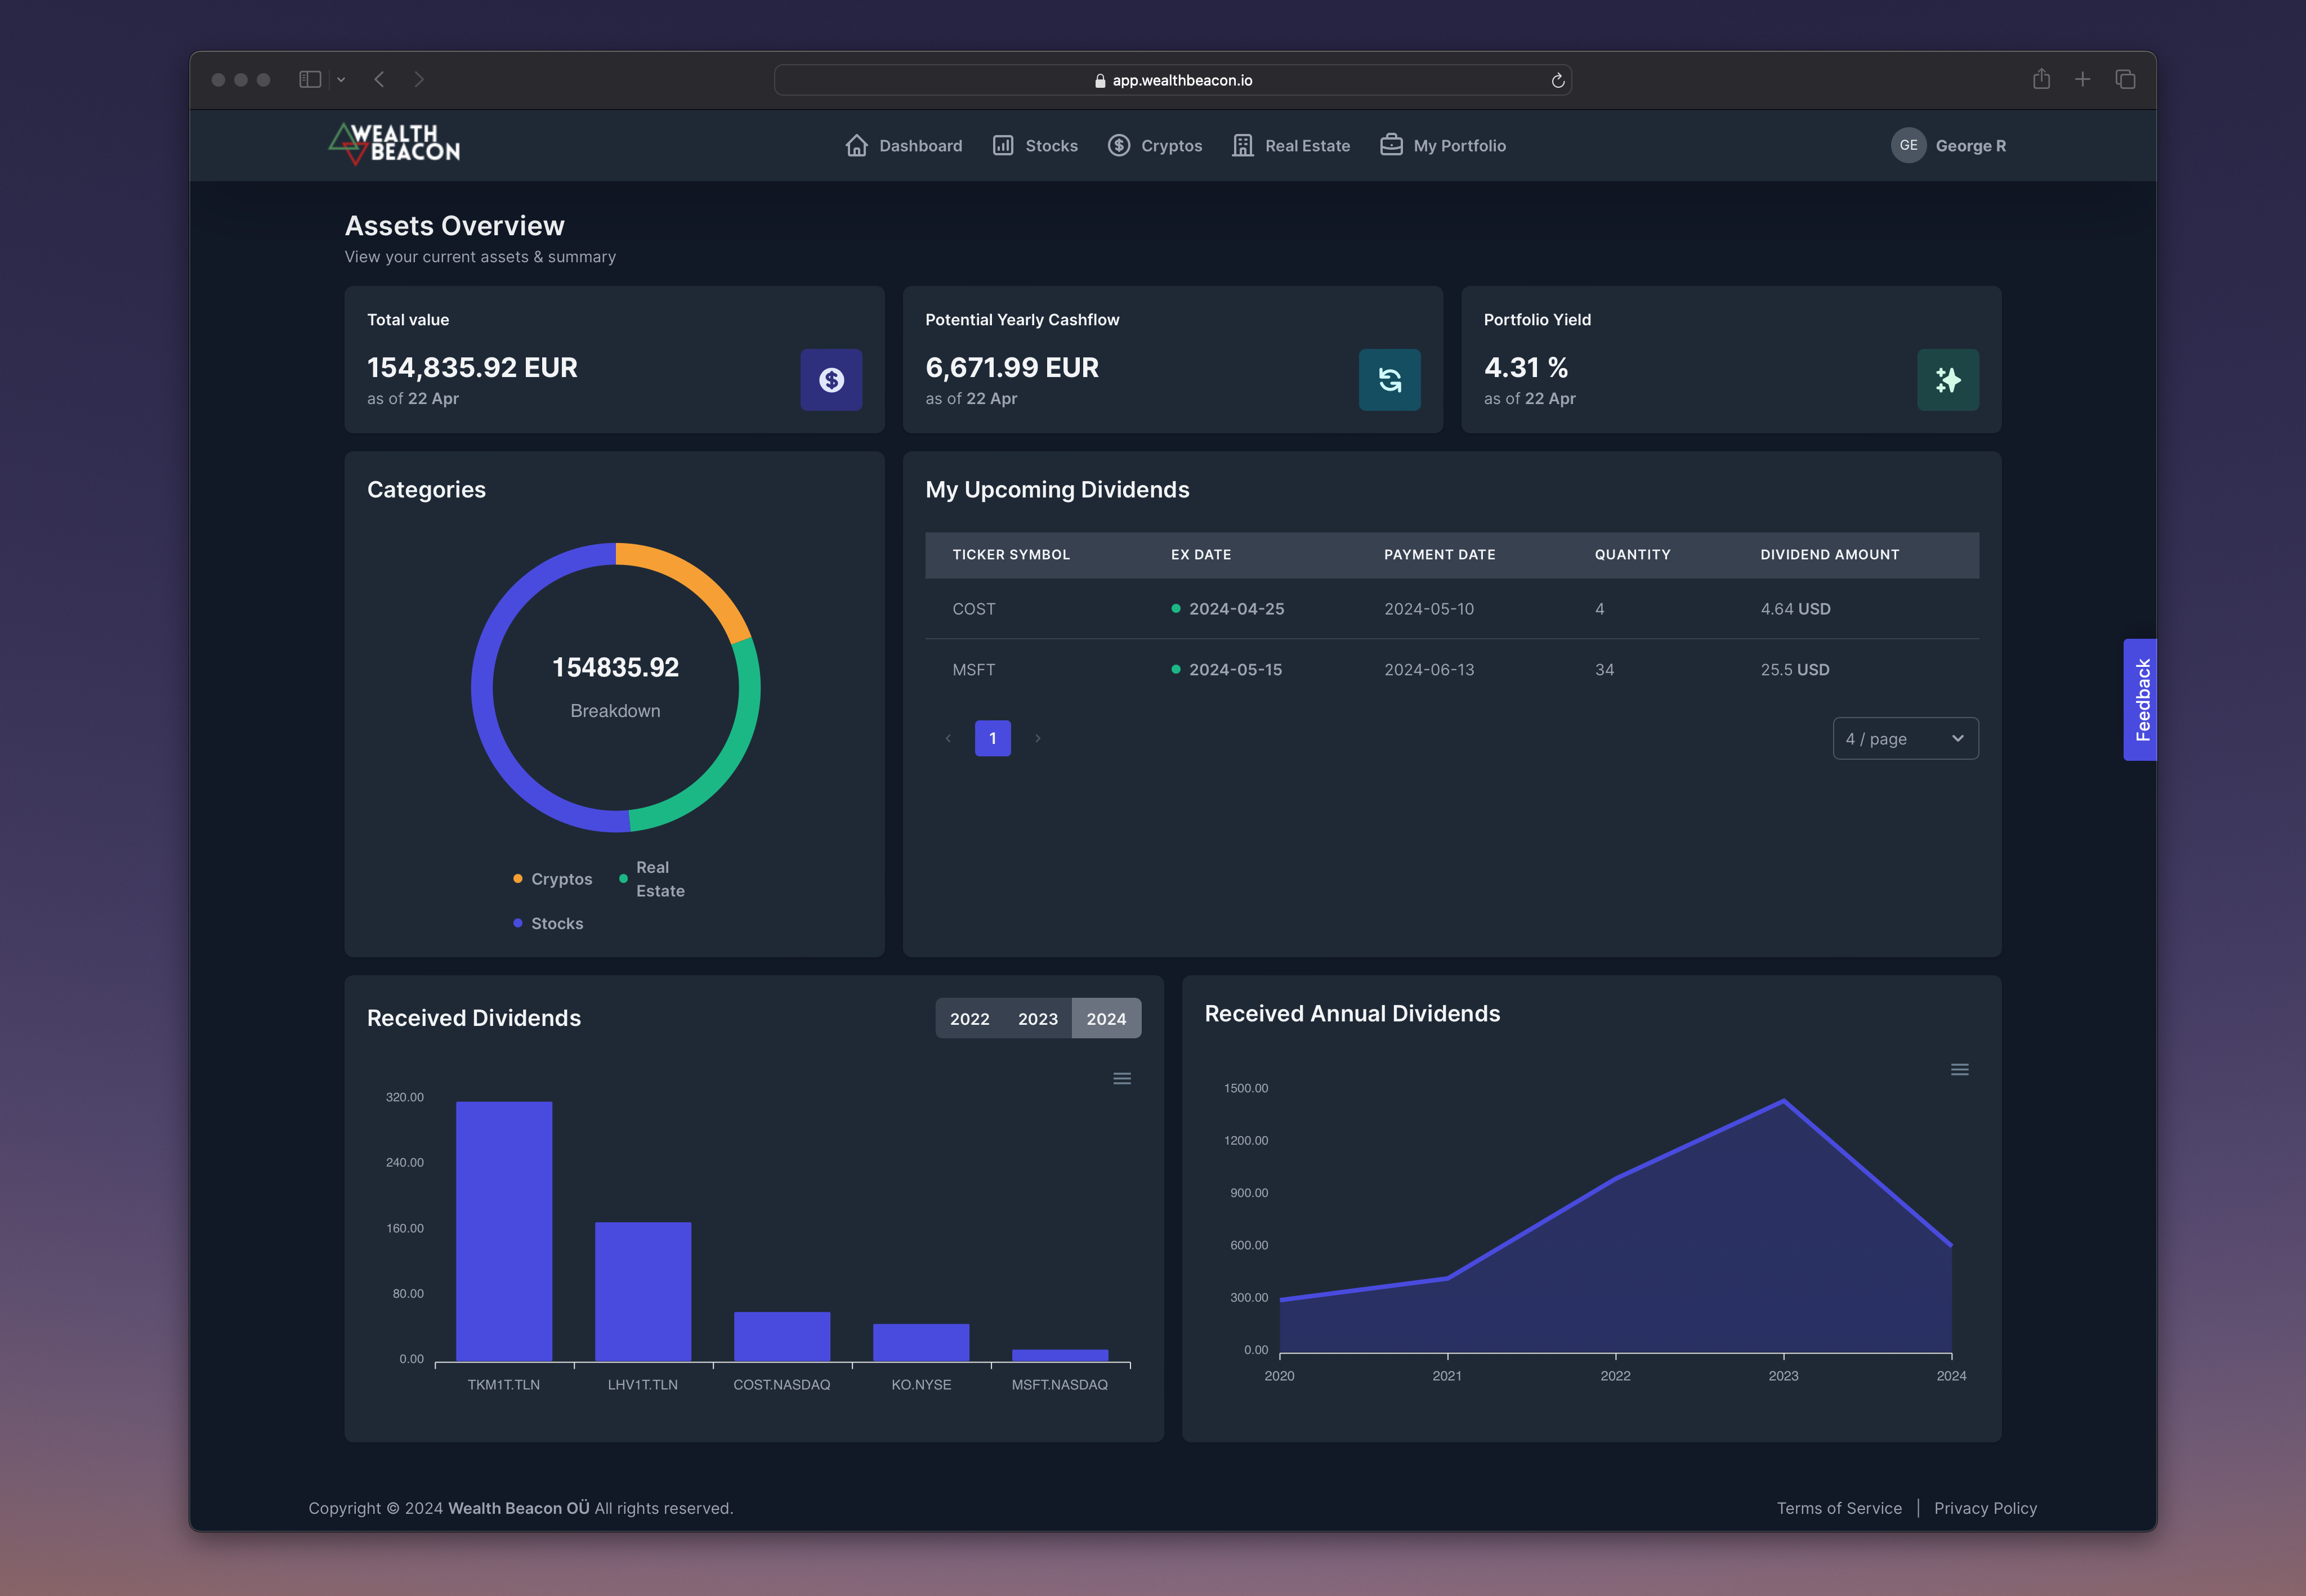Go to previous dividends page arrow
This screenshot has width=2306, height=1596.
pos(949,739)
